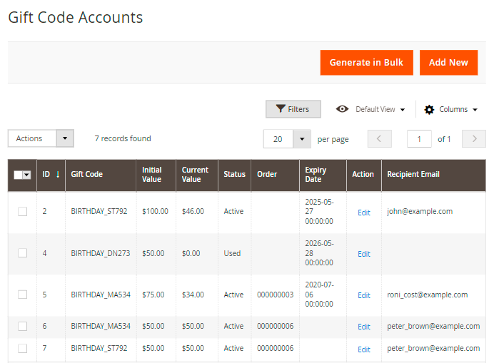This screenshot has width=489, height=363.
Task: Open the gear icon Columns menu
Action: (450, 109)
